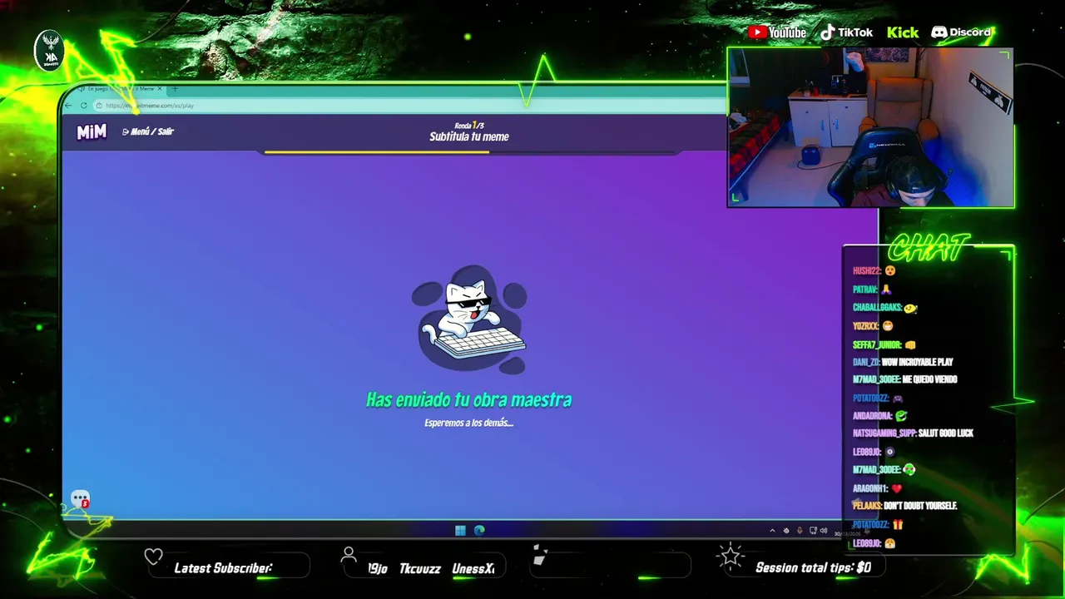The height and width of the screenshot is (599, 1065).
Task: Click SEFFA7_JUNIOR's chat message
Action: point(884,344)
